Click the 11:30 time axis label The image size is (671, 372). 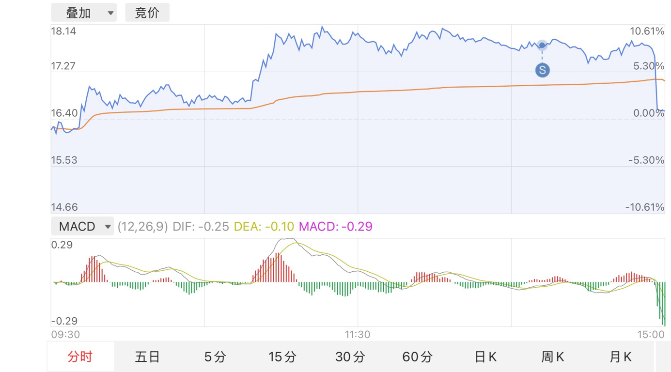pos(358,335)
